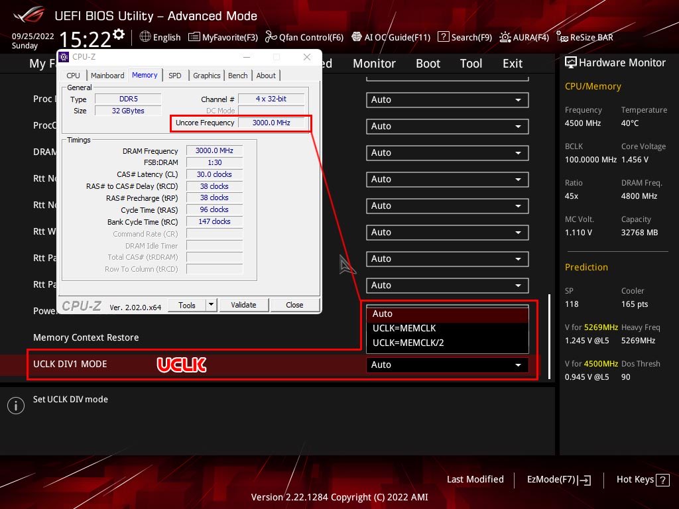
Task: Select the UCLK DIV1 MODE row label
Action: click(x=70, y=364)
